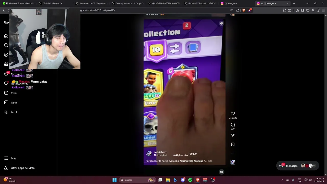Open Brave Rewards triangle icon
The height and width of the screenshot is (184, 327).
point(250,10)
